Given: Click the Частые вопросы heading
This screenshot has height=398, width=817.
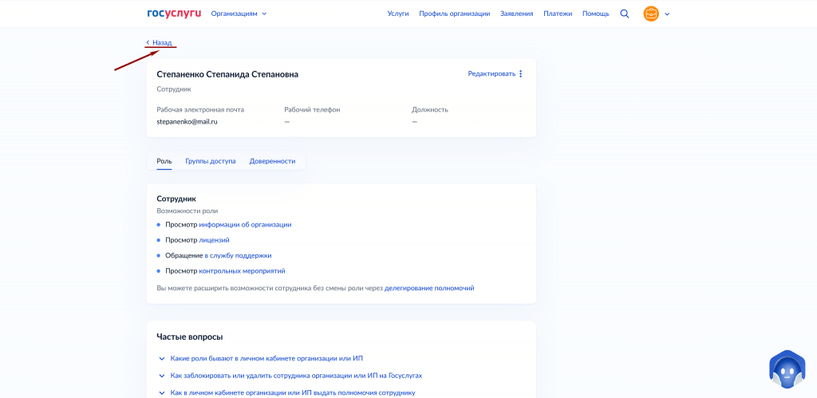Looking at the screenshot, I should tap(190, 337).
